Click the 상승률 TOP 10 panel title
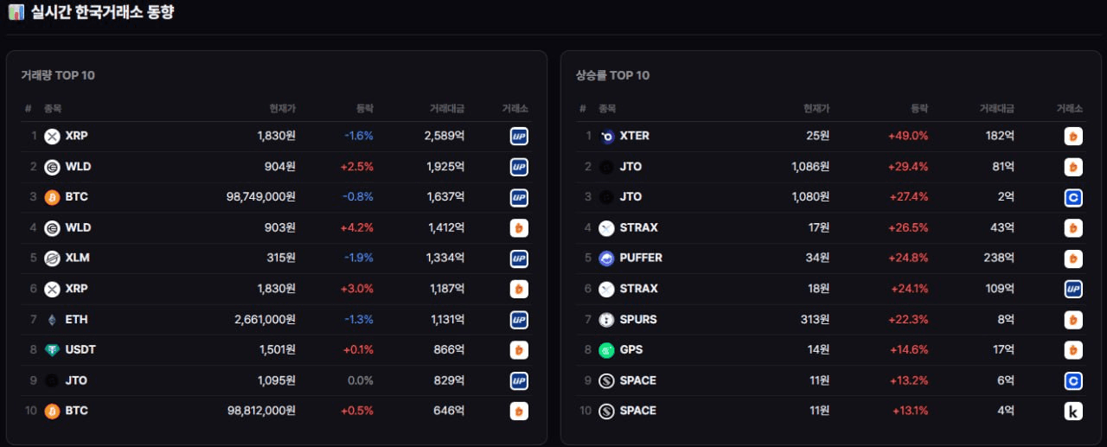Viewport: 1107px width, 447px height. tap(612, 75)
